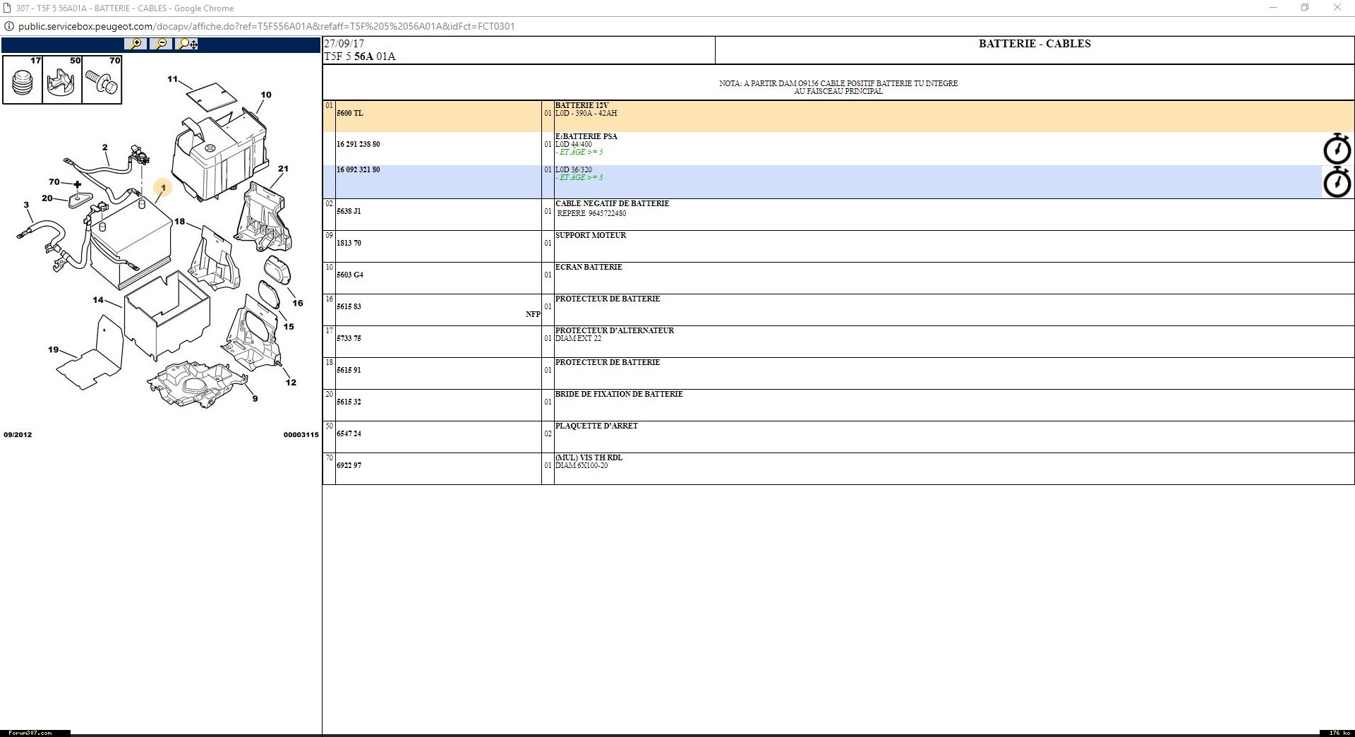
Task: Select thumbnail of part 70 screw
Action: pos(102,80)
